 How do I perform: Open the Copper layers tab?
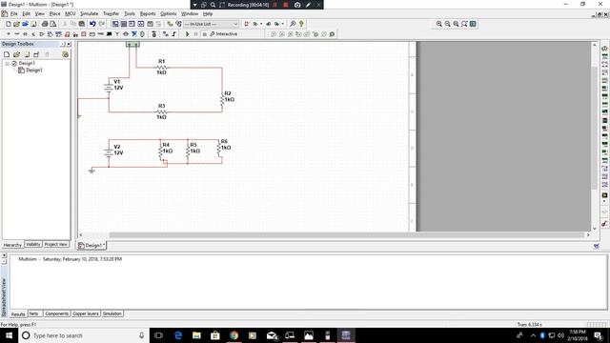(86, 313)
